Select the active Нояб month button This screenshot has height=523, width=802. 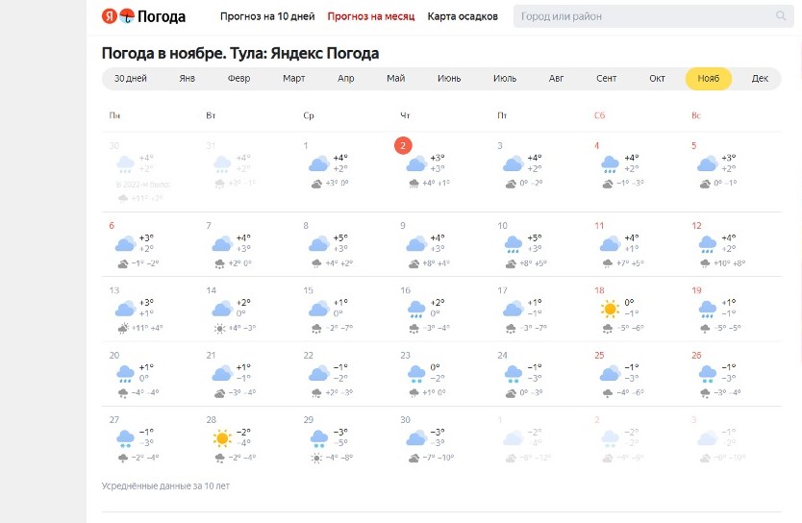pos(709,79)
